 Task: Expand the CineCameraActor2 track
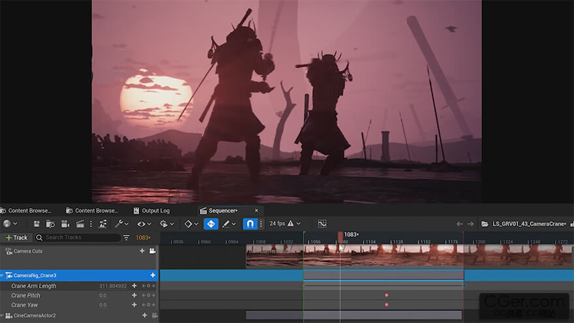pyautogui.click(x=2, y=316)
